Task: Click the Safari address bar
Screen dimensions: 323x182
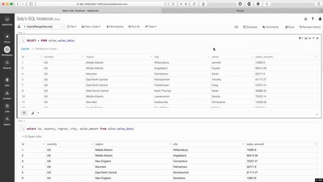Action: (102, 4)
